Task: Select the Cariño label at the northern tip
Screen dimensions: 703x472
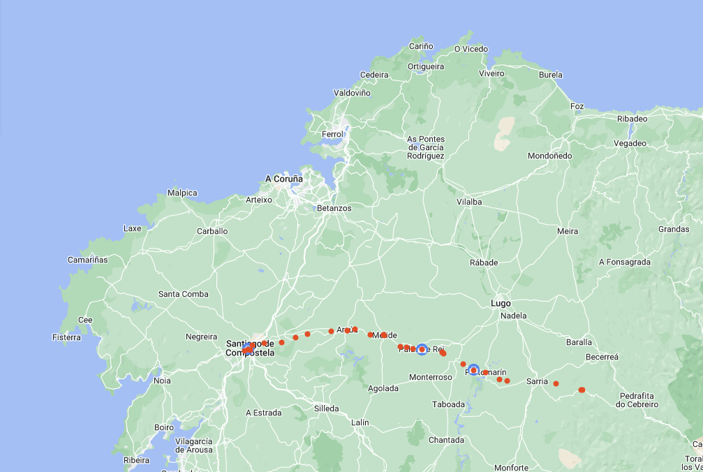Action: click(x=421, y=46)
